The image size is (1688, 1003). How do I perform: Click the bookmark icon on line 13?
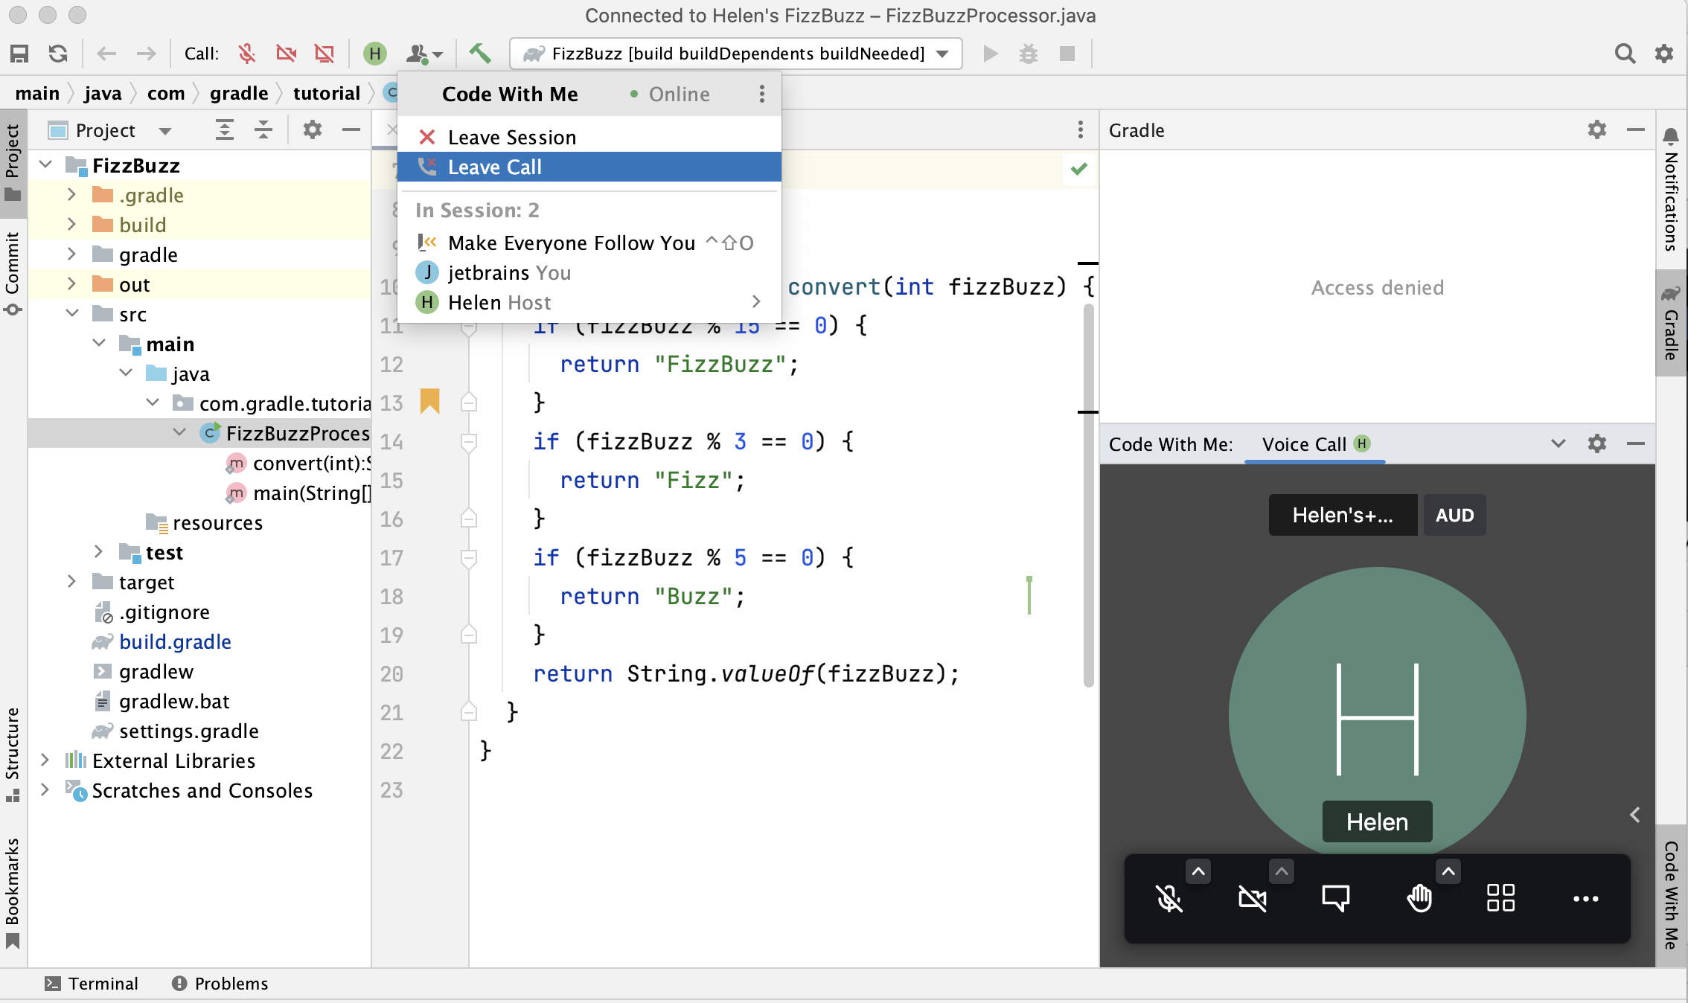pyautogui.click(x=430, y=401)
